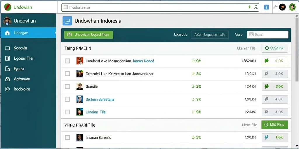Open the Iancan Doaod link

point(144,61)
